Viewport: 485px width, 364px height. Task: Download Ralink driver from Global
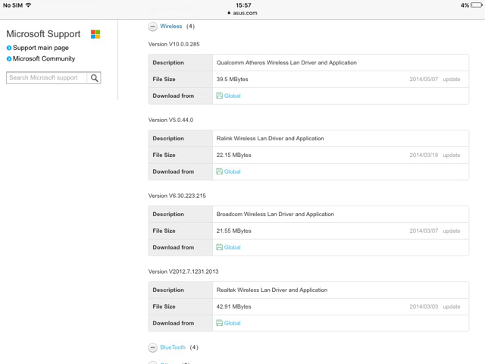[x=233, y=171]
